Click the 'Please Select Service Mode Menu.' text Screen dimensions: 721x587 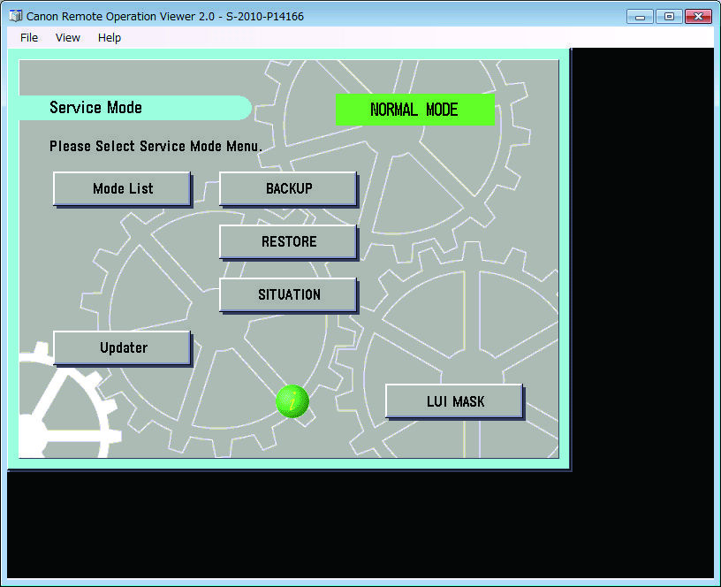(156, 146)
